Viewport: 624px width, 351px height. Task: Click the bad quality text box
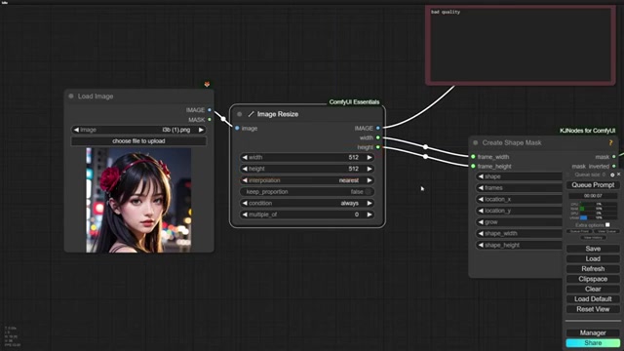tap(521, 46)
